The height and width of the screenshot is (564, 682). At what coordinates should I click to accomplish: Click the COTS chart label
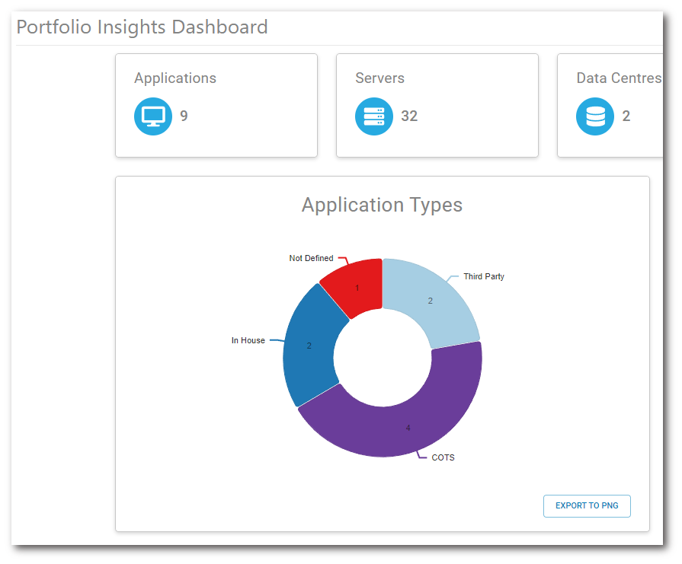[443, 457]
